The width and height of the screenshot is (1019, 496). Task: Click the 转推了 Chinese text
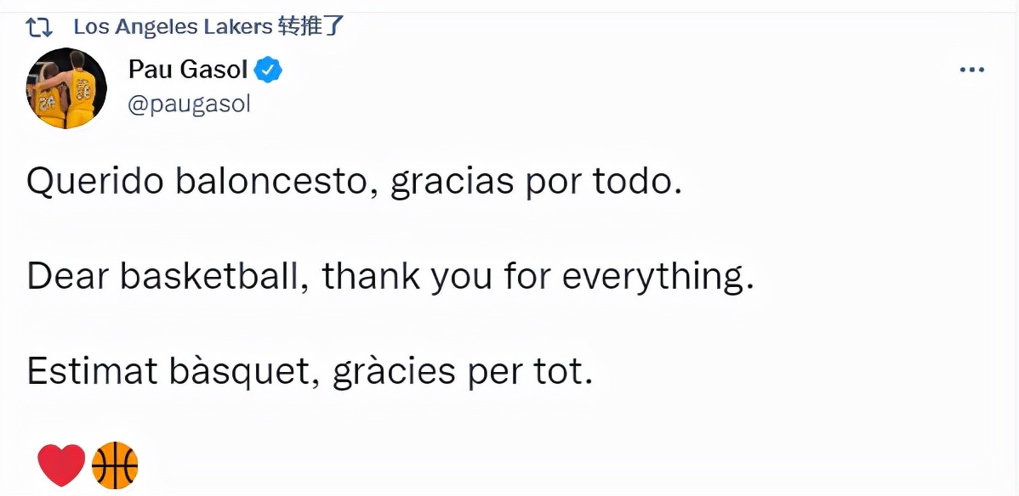[311, 25]
